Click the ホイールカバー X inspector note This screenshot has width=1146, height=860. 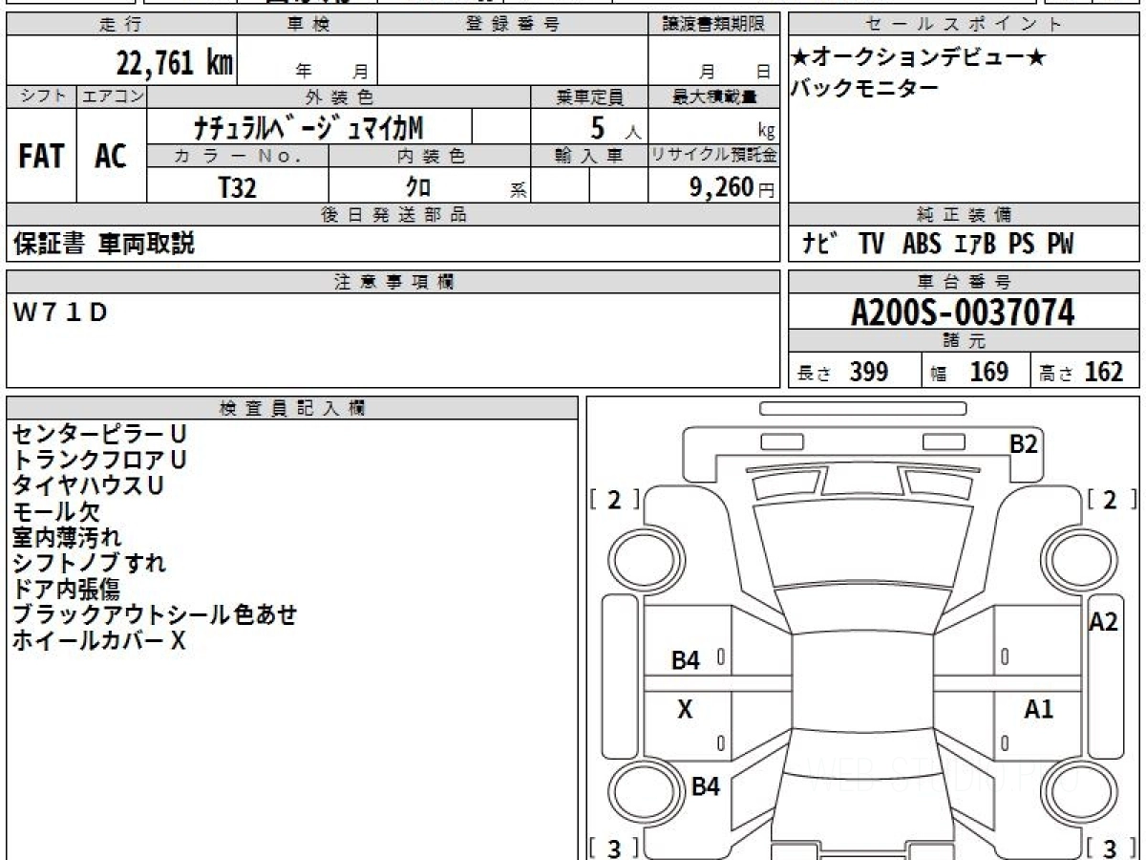(98, 641)
